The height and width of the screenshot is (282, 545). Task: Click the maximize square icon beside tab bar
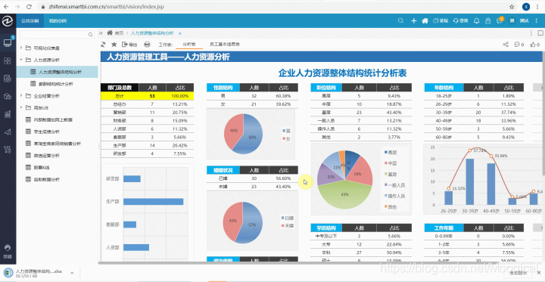point(540,33)
